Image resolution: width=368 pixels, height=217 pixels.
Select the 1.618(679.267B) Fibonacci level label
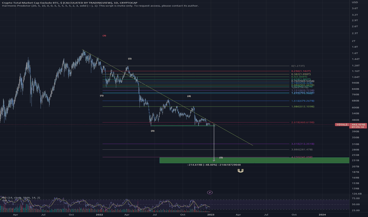click(303, 101)
